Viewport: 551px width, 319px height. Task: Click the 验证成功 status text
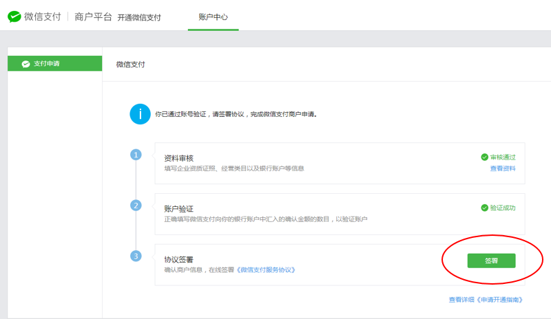[503, 208]
